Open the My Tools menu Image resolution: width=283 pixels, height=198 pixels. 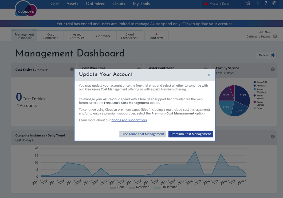pos(141,4)
